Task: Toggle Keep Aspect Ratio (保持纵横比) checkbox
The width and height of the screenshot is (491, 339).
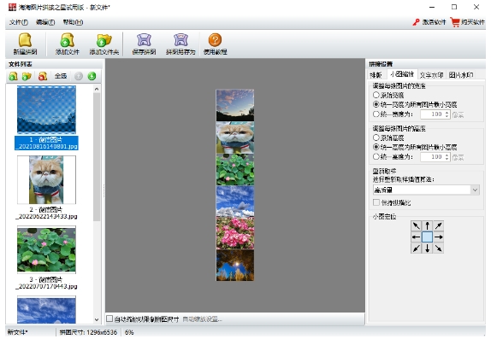Action: point(376,202)
